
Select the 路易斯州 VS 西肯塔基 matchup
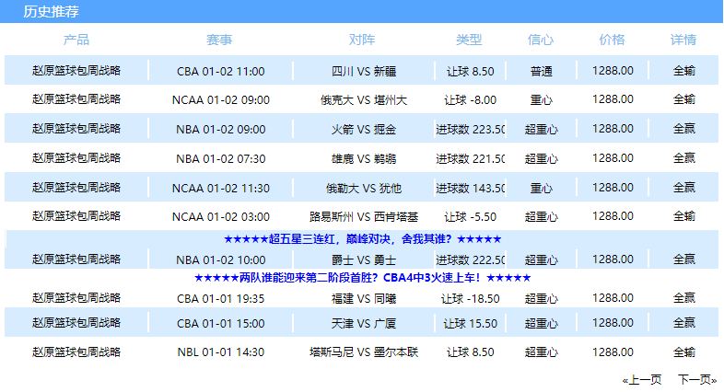click(364, 217)
